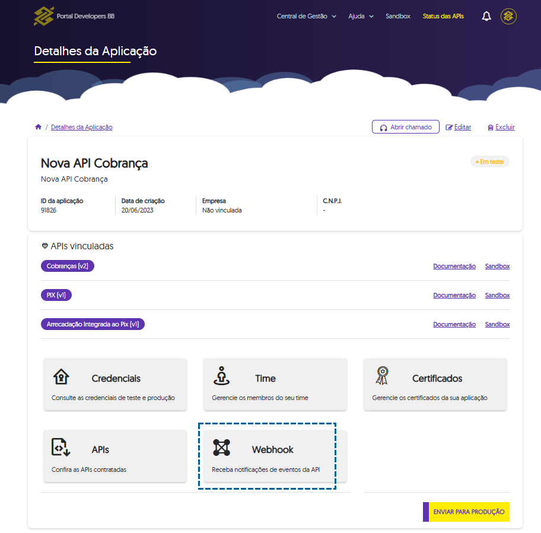Click Gerencie os certificados da sua aplicação text

[429, 398]
